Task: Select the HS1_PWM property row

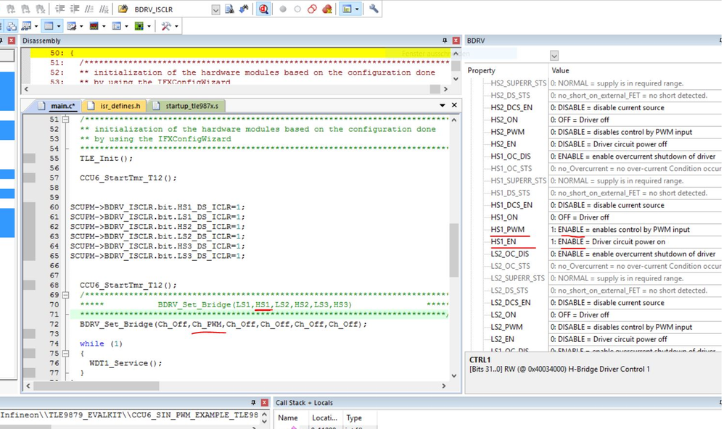Action: [x=508, y=229]
